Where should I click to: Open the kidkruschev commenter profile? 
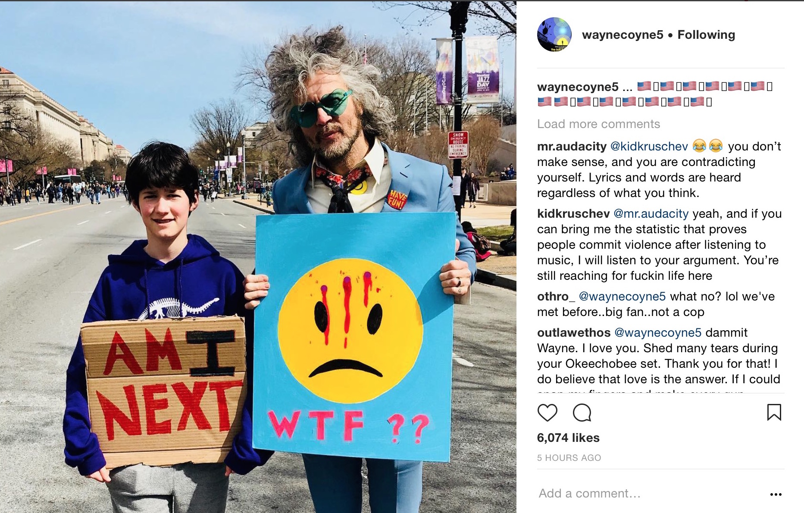tap(573, 214)
